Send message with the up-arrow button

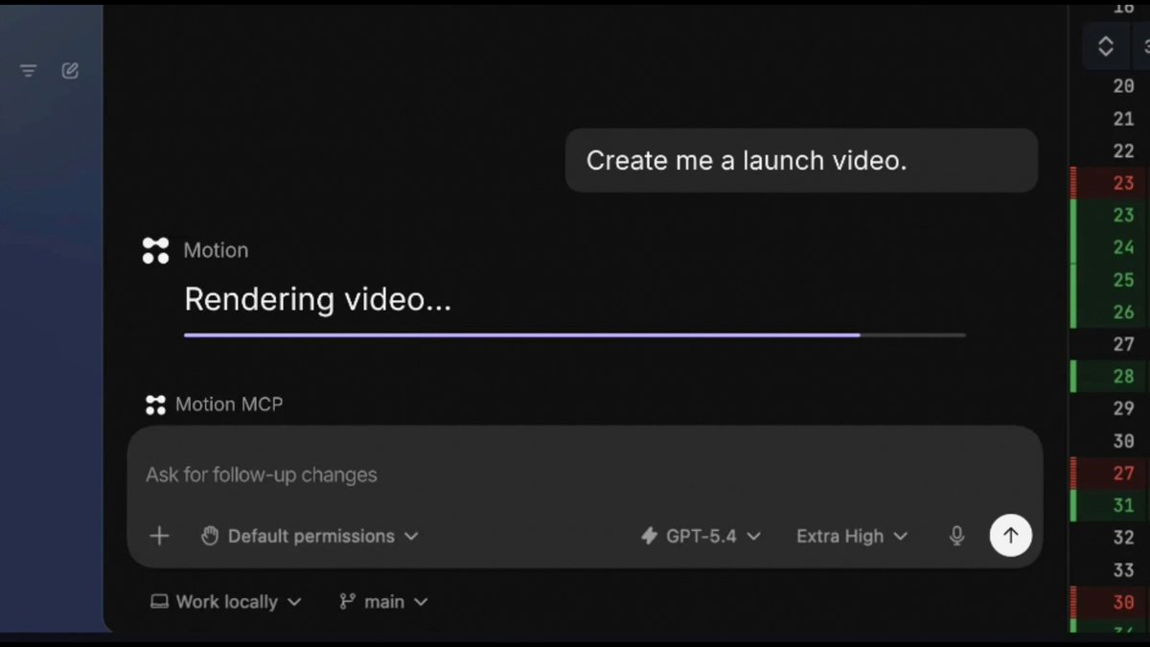click(1010, 536)
